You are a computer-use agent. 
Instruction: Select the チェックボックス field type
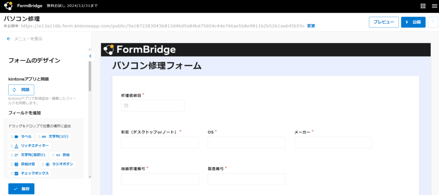pos(31,173)
